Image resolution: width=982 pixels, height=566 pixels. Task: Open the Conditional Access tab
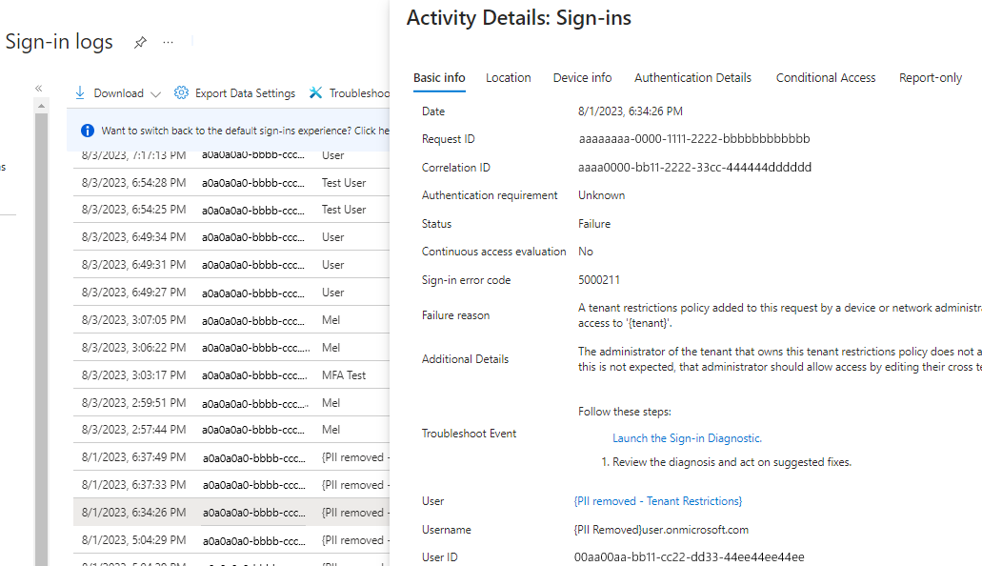click(x=825, y=78)
